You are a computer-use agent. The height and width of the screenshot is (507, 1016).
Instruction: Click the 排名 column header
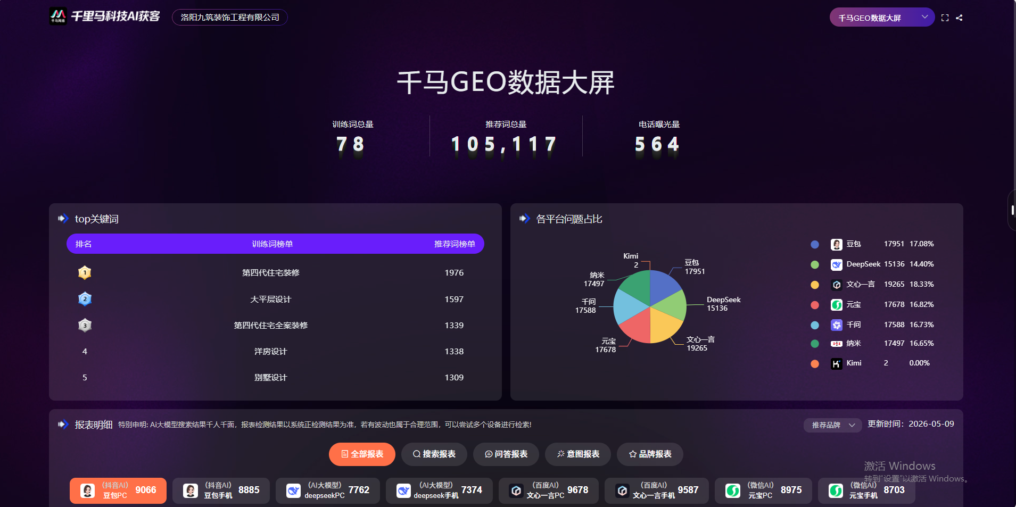(x=84, y=244)
